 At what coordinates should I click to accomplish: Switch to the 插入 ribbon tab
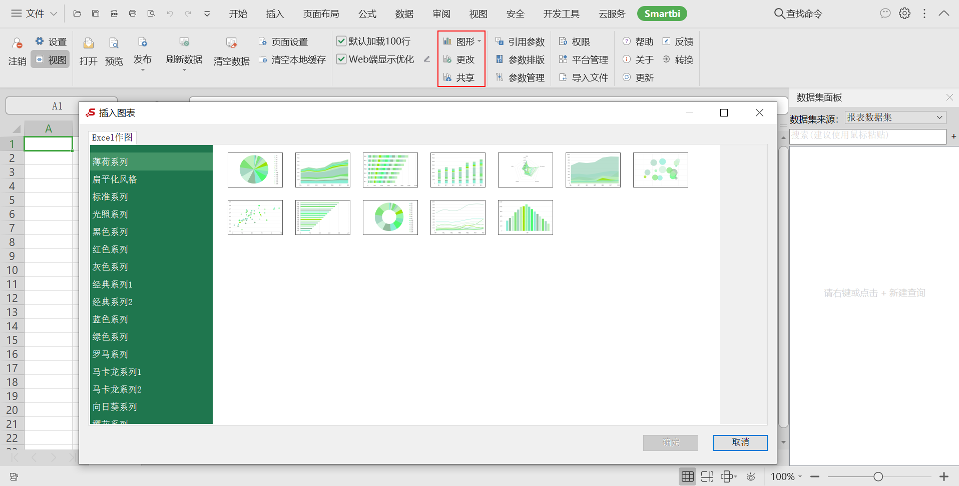point(275,14)
